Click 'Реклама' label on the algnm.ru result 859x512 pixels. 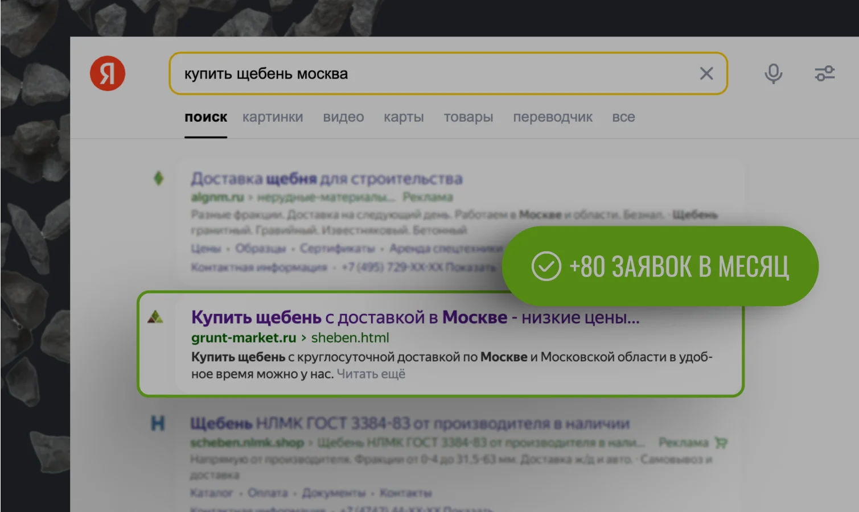[x=428, y=197]
